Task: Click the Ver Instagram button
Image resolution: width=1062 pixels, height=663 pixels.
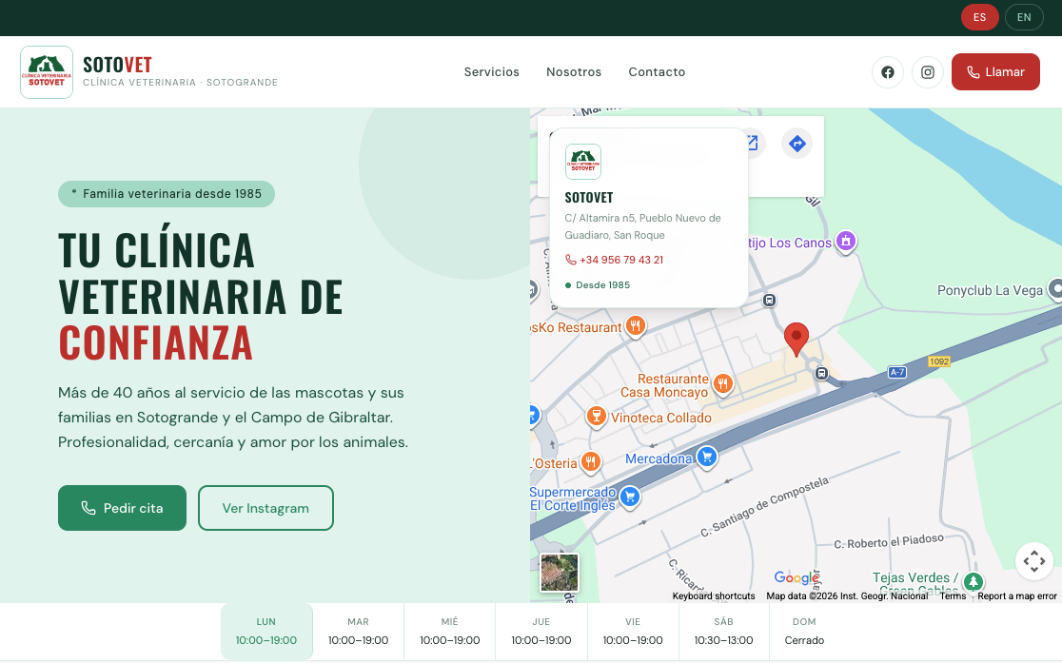Action: pos(265,508)
